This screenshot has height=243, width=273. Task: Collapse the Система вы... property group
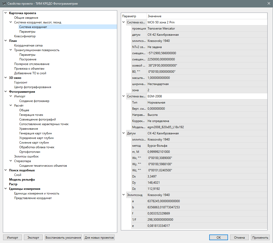123,96
